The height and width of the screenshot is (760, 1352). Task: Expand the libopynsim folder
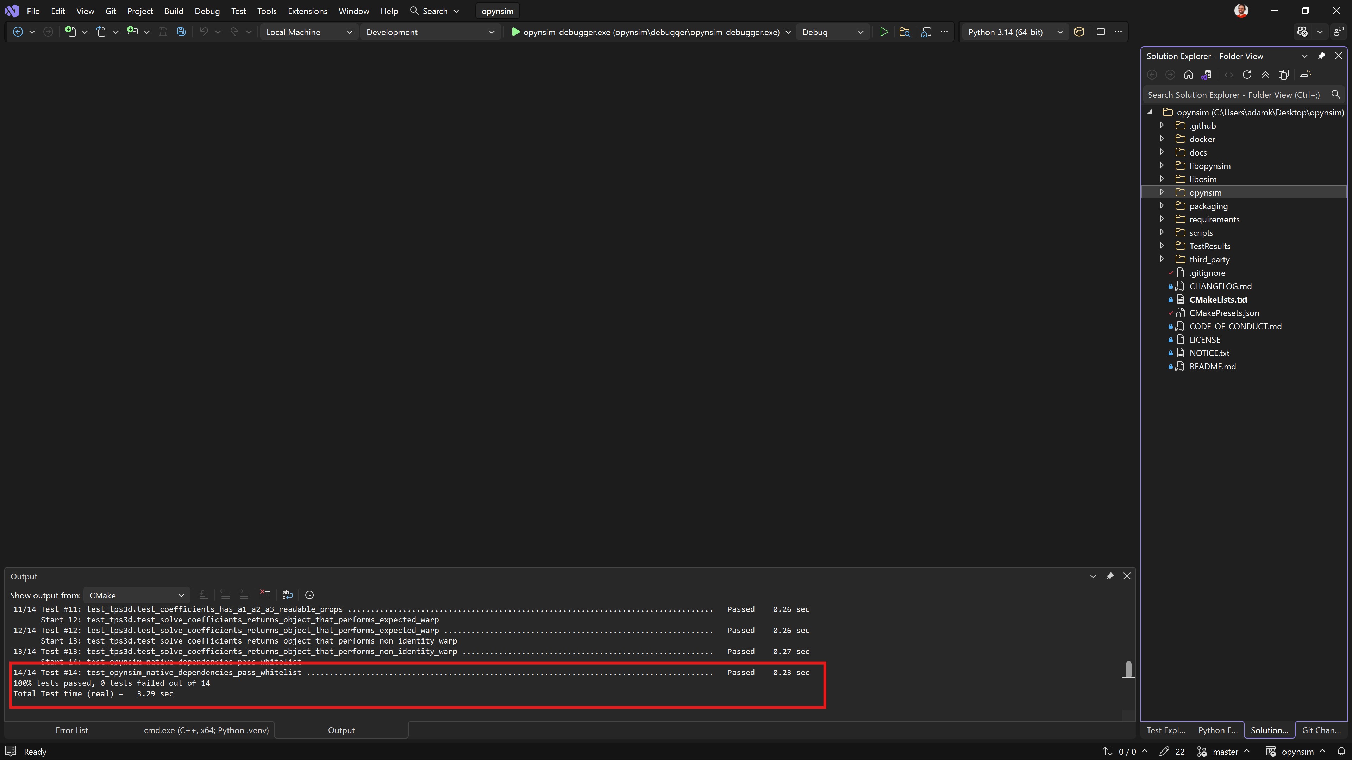pos(1162,166)
